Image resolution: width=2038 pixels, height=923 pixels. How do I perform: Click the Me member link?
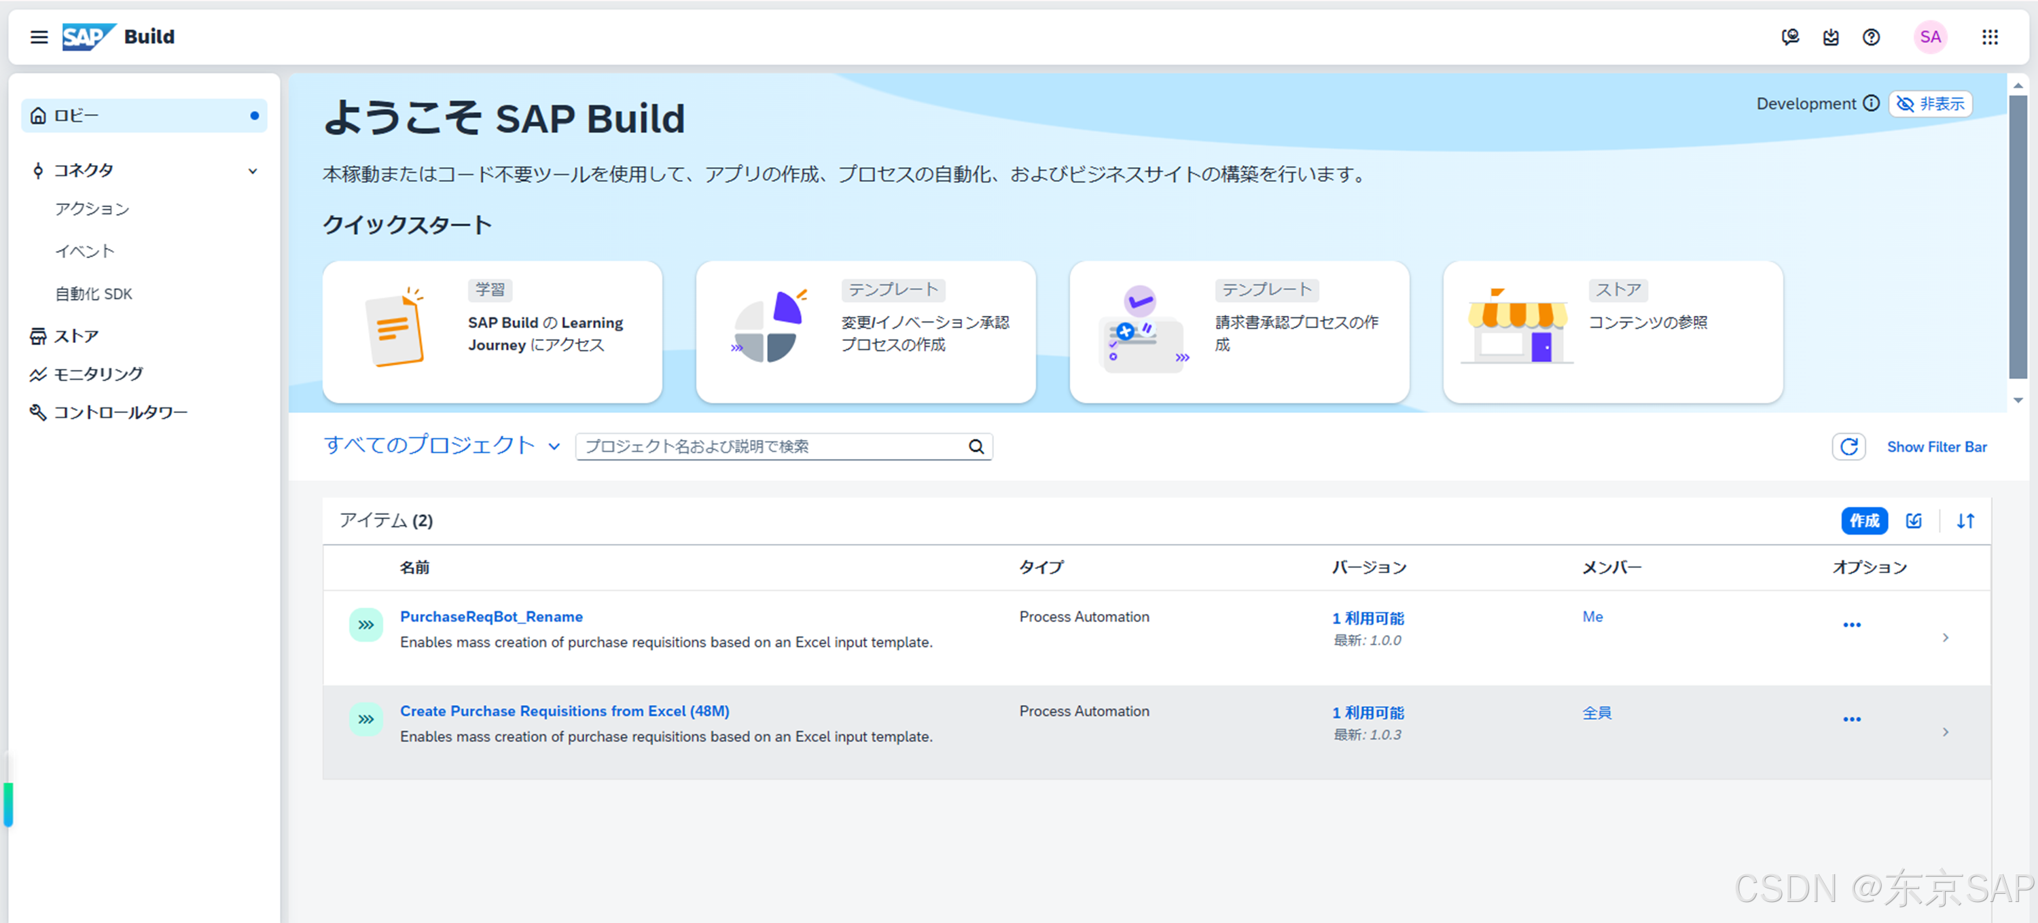pyautogui.click(x=1592, y=617)
